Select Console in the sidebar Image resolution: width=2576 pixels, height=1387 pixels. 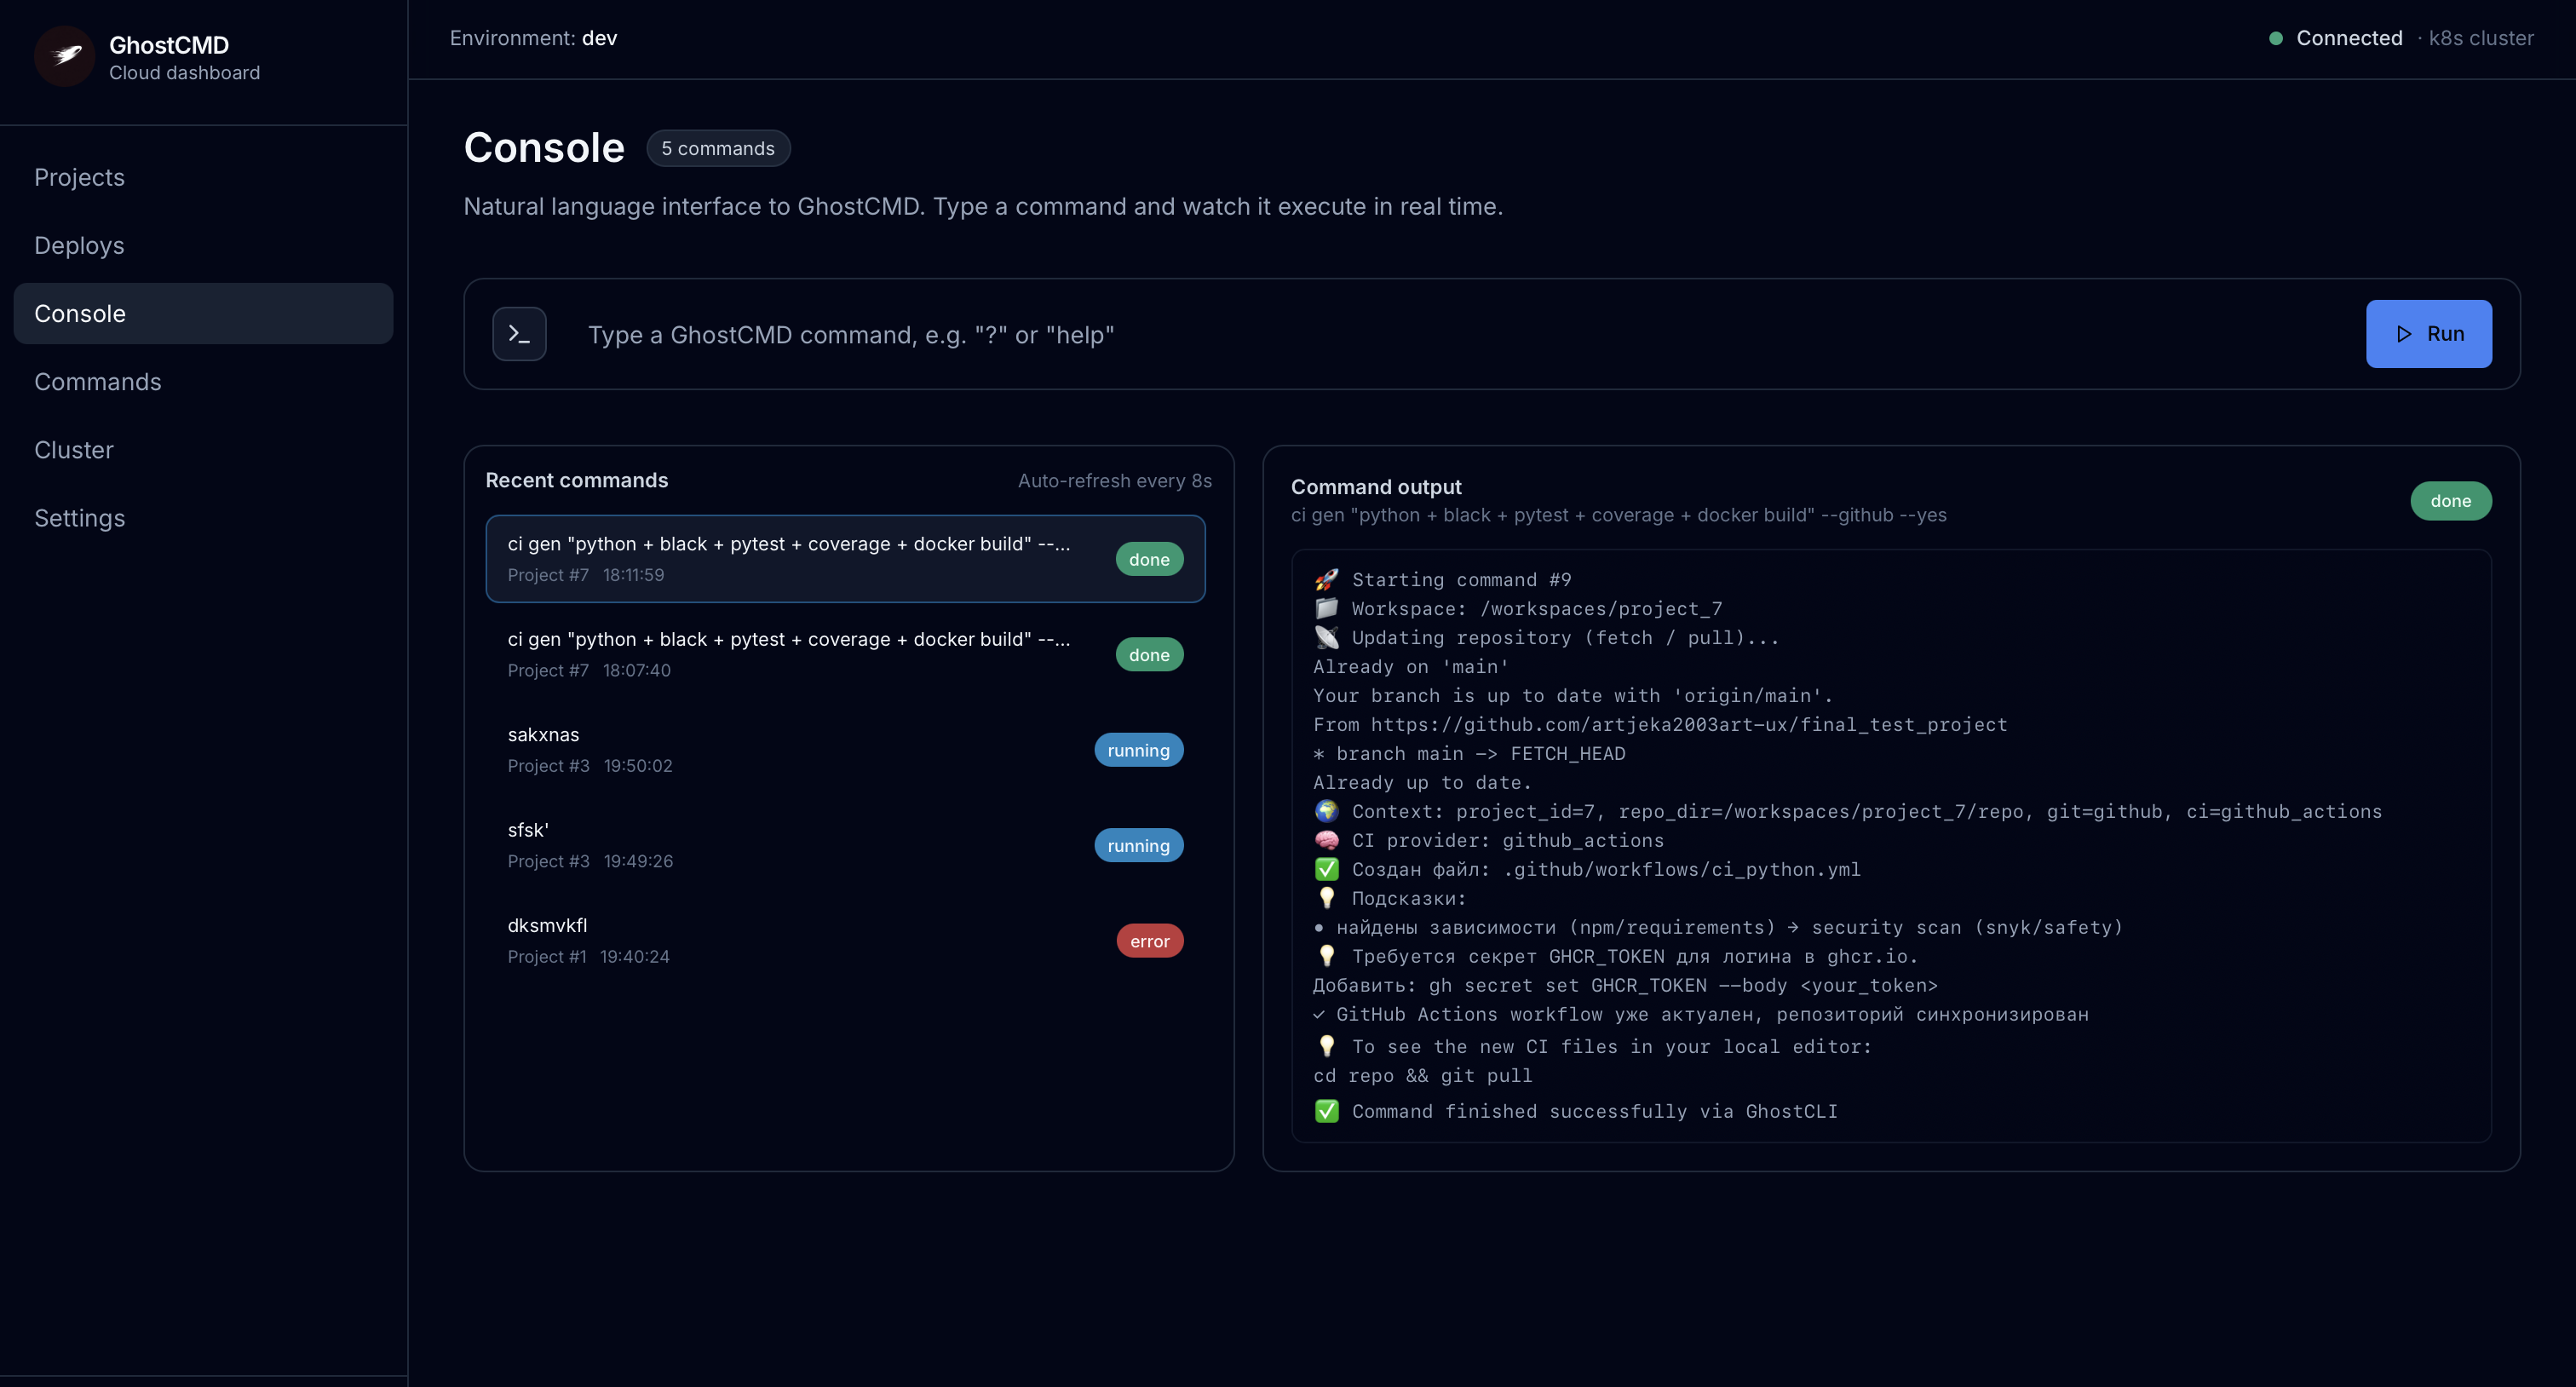pyautogui.click(x=80, y=313)
